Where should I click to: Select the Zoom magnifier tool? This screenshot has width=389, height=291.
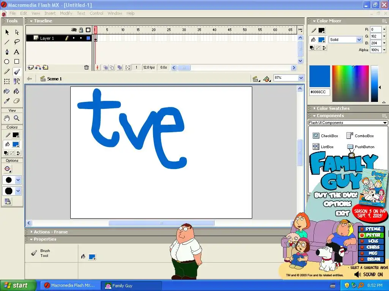(17, 118)
